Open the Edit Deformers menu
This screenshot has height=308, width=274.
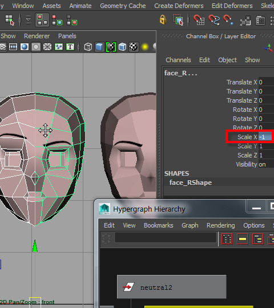point(232,6)
